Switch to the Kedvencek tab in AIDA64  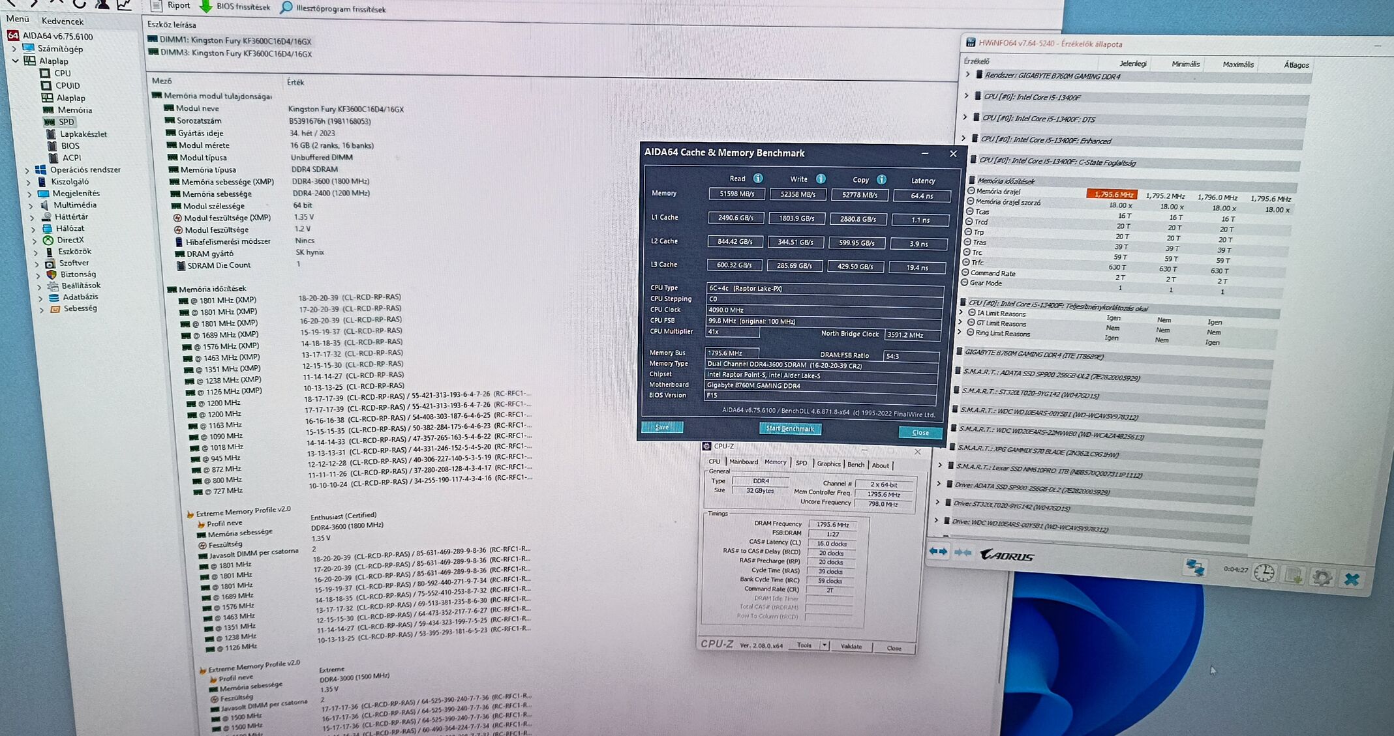point(63,22)
